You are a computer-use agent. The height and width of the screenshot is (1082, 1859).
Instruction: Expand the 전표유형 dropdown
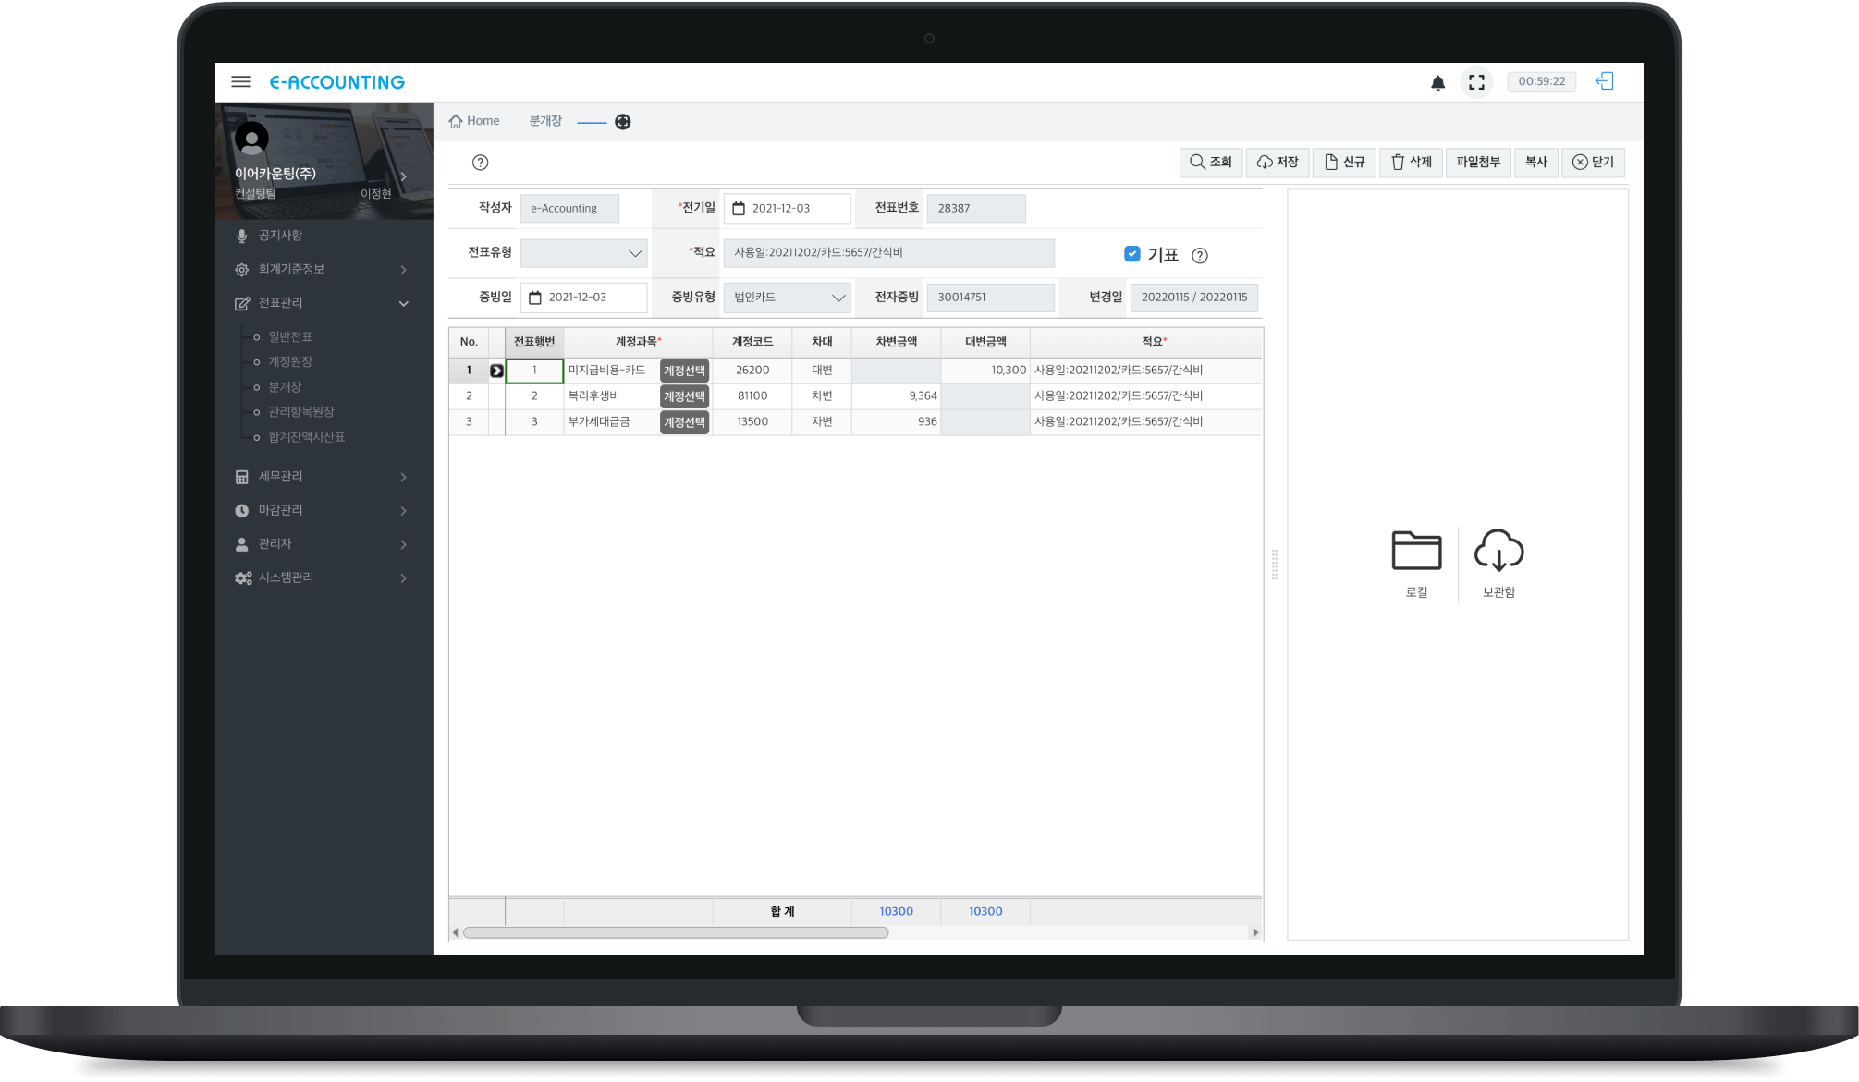pyautogui.click(x=634, y=252)
